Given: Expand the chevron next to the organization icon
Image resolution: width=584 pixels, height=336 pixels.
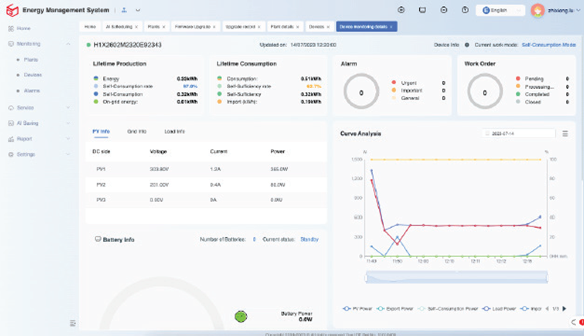Looking at the screenshot, I should (138, 10).
